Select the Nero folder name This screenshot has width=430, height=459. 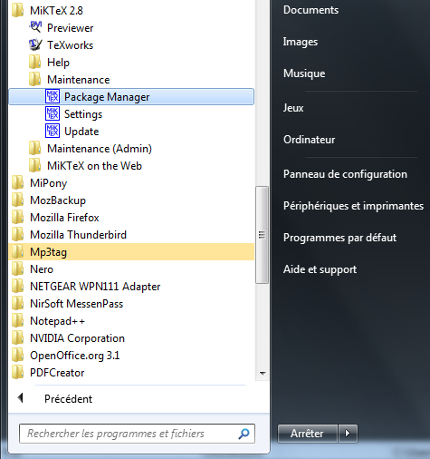click(x=42, y=269)
